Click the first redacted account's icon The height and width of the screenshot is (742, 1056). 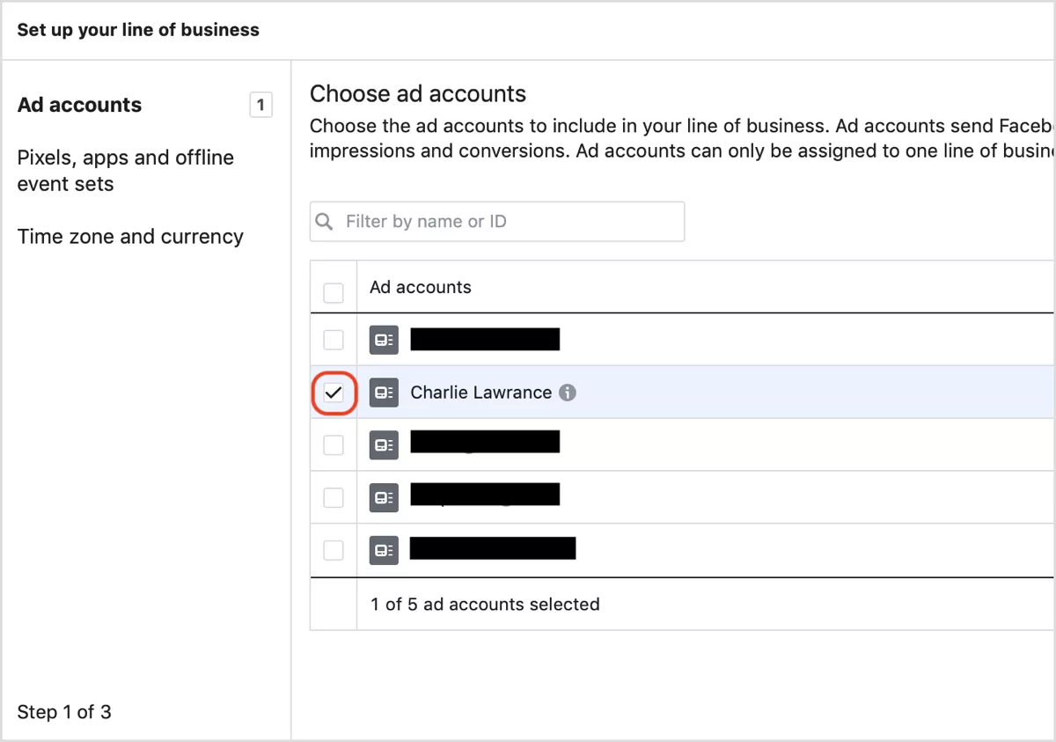click(384, 340)
